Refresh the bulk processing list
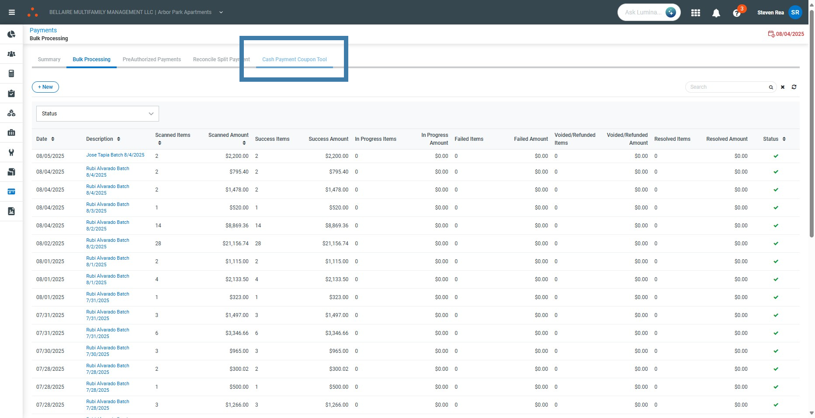Screen dimensions: 815x418 click(x=794, y=87)
